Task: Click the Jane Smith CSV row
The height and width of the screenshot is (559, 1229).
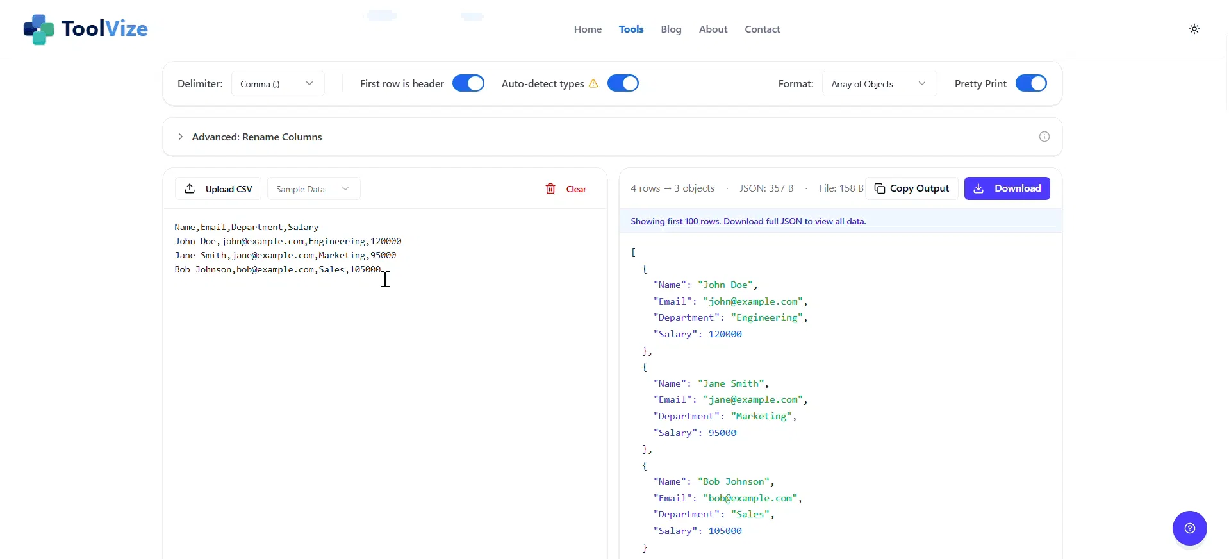Action: (285, 255)
